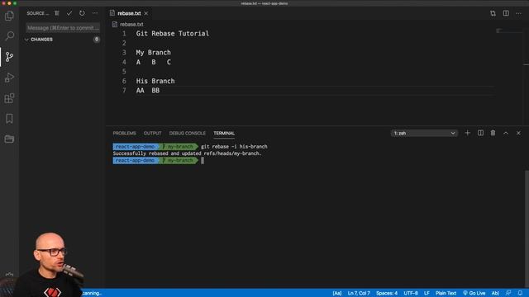Click the editor minimap
The width and height of the screenshot is (529, 297).
click(x=509, y=31)
